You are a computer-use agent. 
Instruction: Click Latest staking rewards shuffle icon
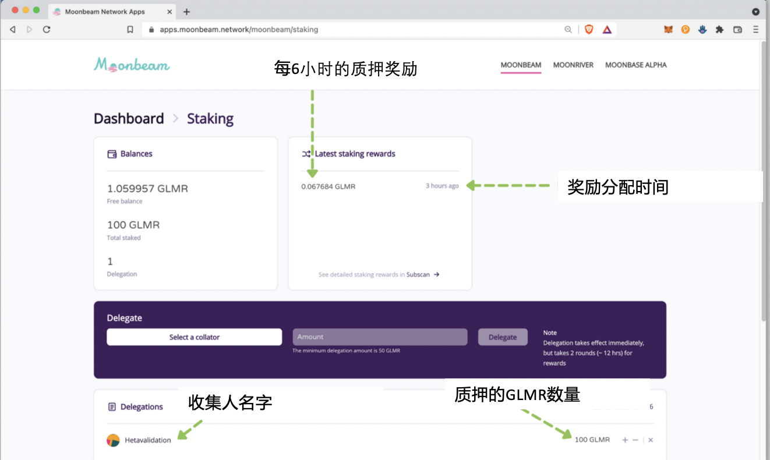pos(306,154)
